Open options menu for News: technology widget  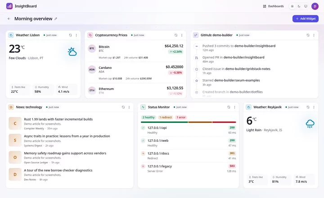[129, 107]
